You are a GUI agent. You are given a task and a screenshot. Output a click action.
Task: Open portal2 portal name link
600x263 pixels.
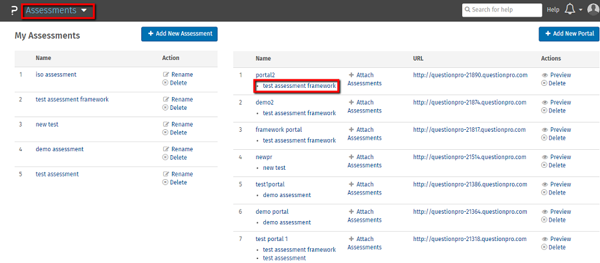pyautogui.click(x=265, y=75)
